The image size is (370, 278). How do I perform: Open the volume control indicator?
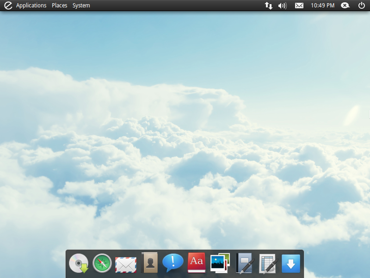point(282,6)
